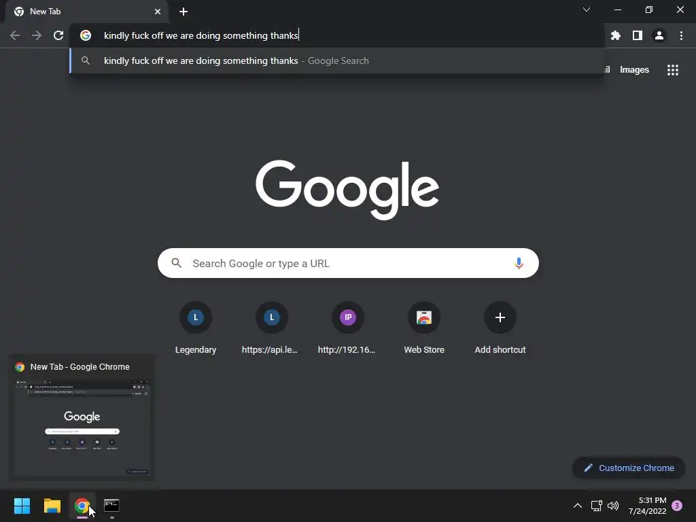Click the Google icon in address bar
Screen dimensions: 696x522
pyautogui.click(x=86, y=35)
